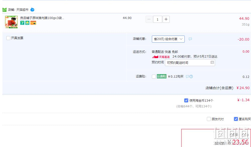Click the comment bubble next to ¥0.12购买
The height and width of the screenshot is (147, 251).
coord(187,77)
